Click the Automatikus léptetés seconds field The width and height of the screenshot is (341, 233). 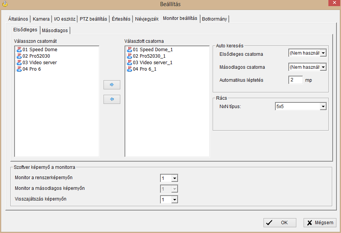[295, 80]
